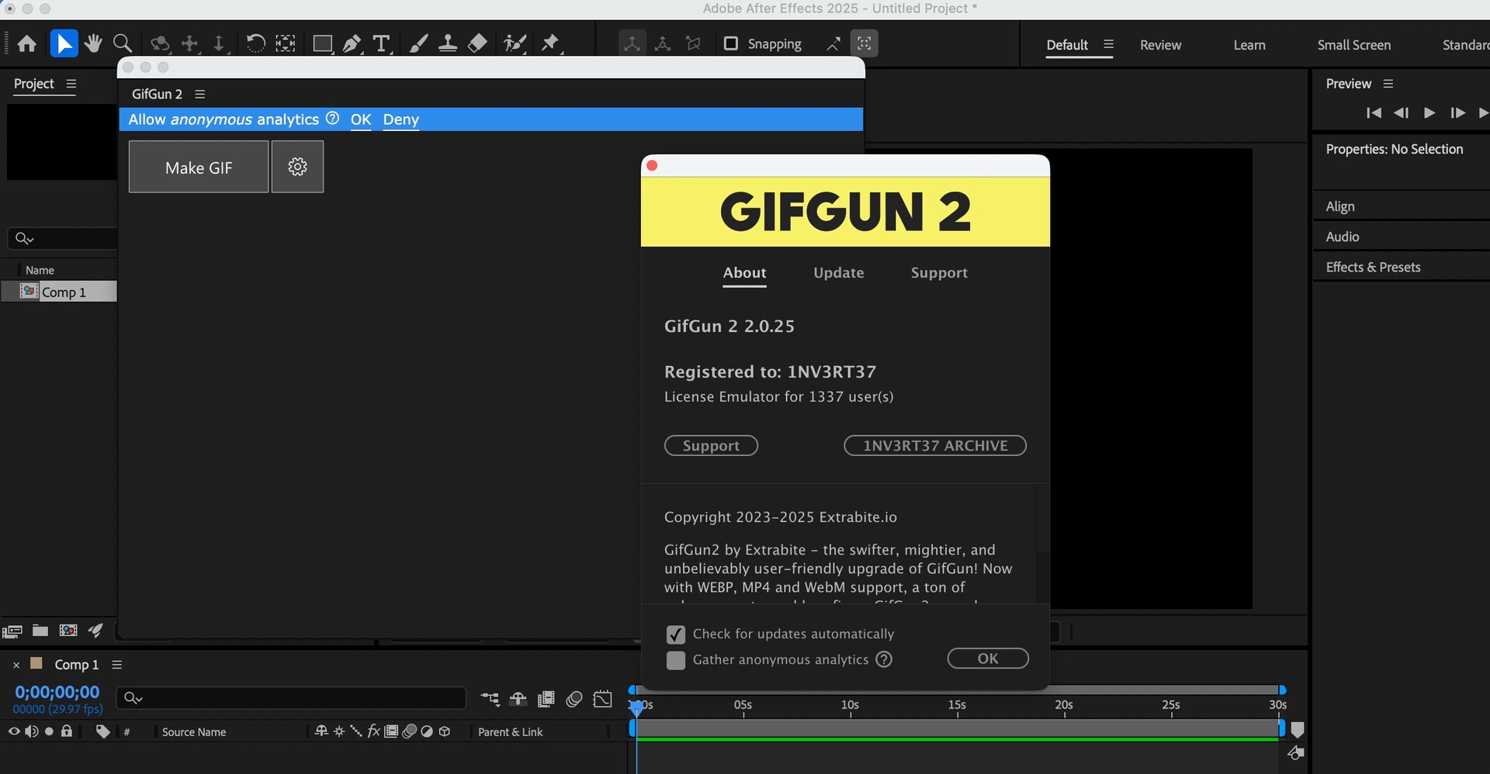Enable Gather anonymous analytics checkbox
This screenshot has width=1490, height=774.
click(x=676, y=660)
